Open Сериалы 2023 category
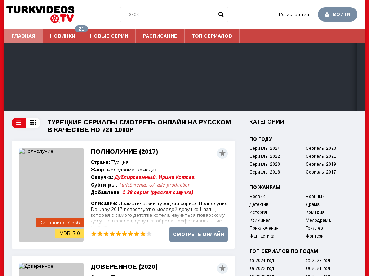Screen dimensions: 369x276 coord(321,148)
